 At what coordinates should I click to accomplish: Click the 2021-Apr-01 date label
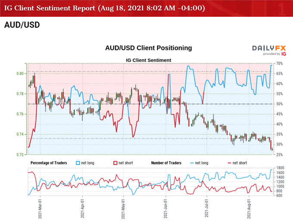[x=82, y=208]
